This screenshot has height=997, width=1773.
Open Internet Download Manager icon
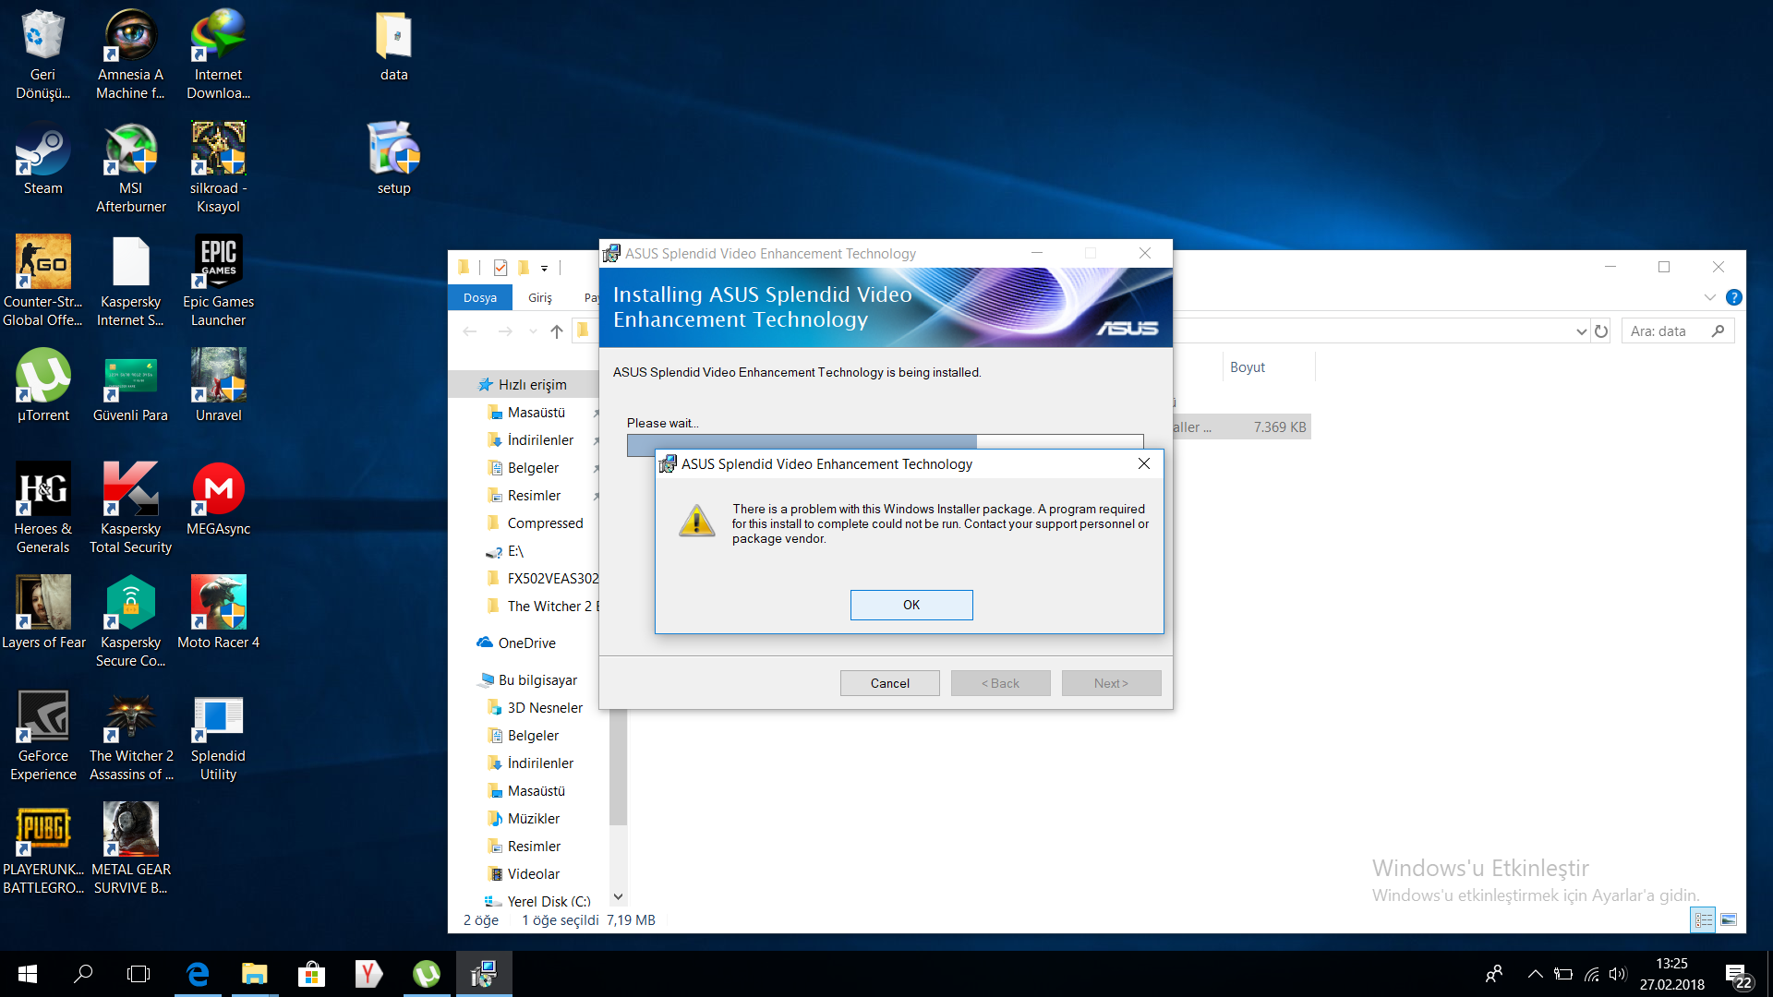(218, 55)
